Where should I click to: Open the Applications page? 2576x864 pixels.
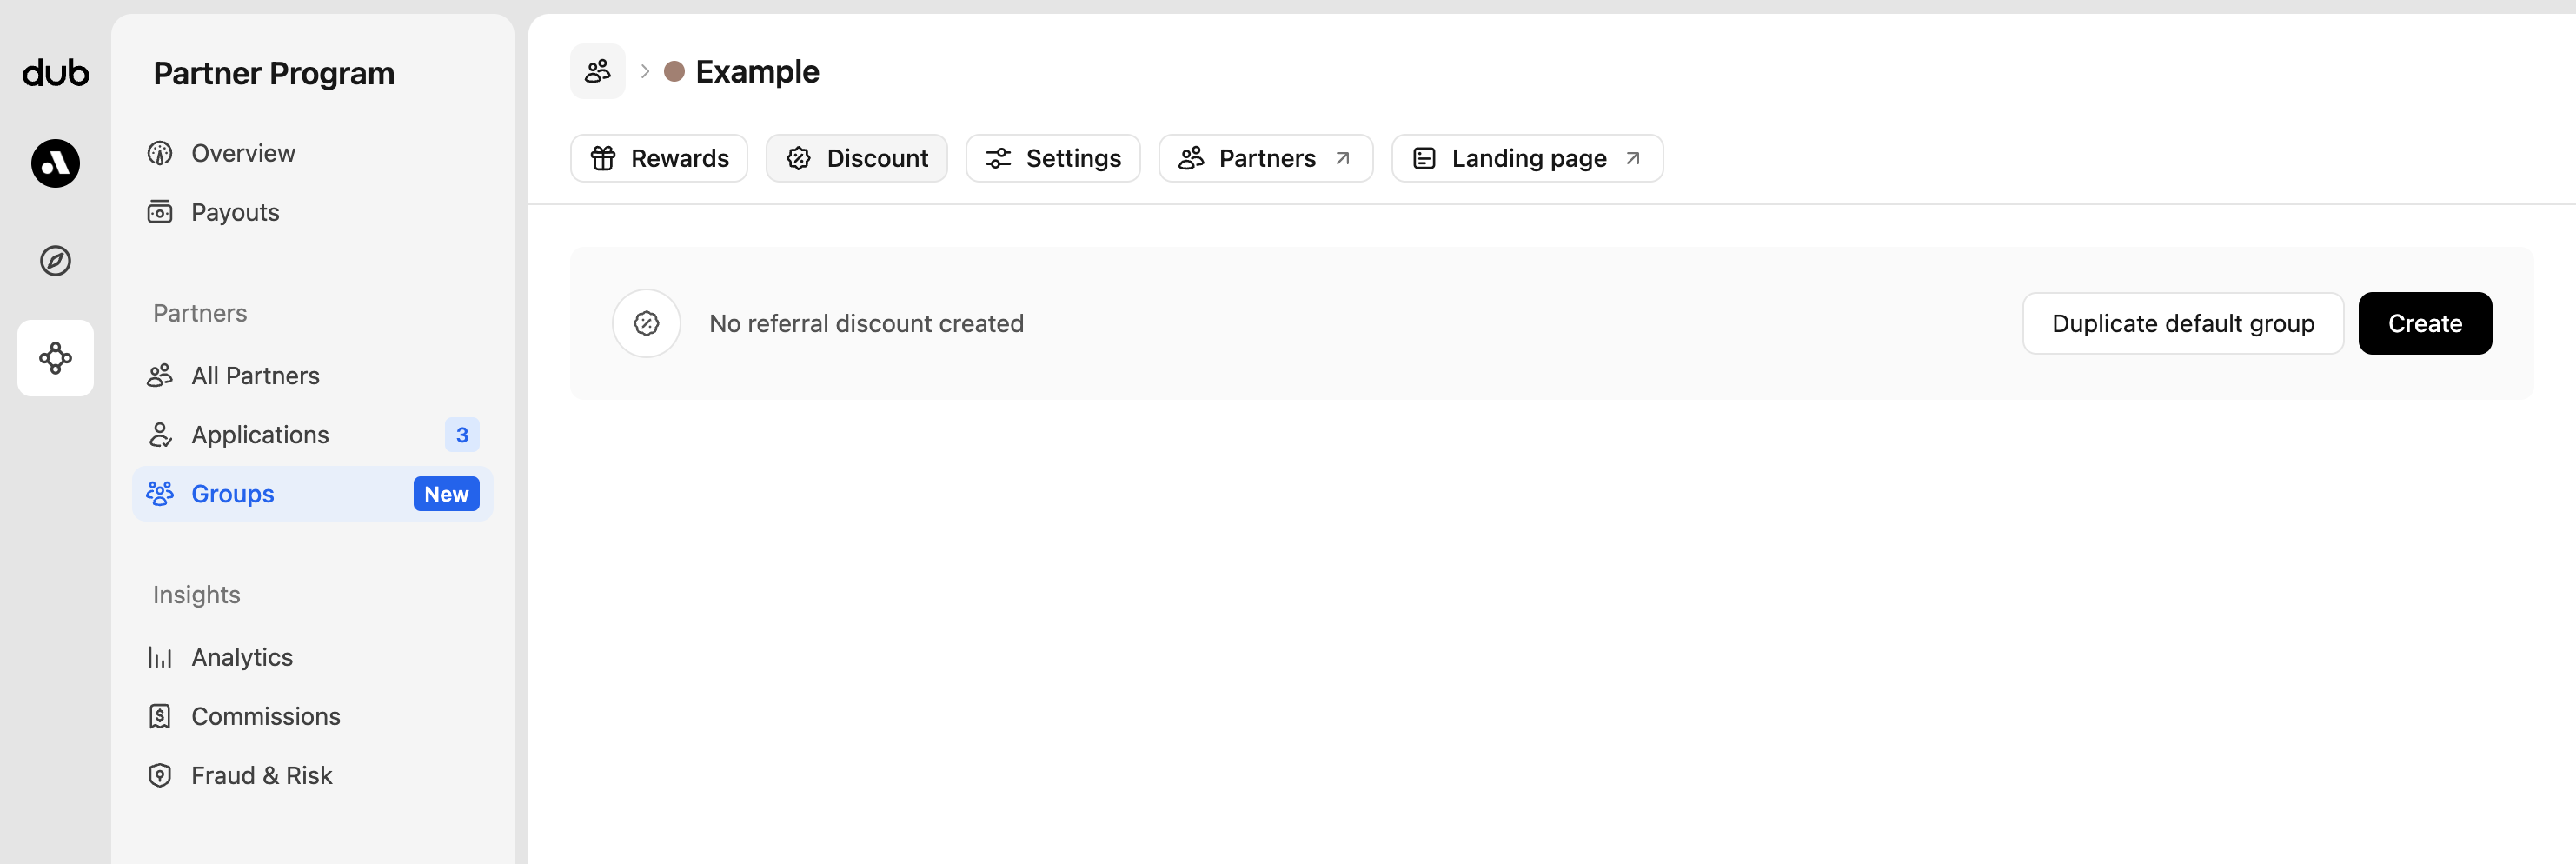(x=312, y=434)
